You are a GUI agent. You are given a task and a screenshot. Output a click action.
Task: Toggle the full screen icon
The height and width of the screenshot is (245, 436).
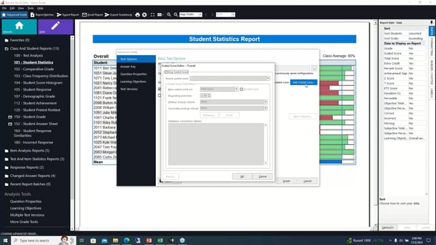(x=153, y=15)
